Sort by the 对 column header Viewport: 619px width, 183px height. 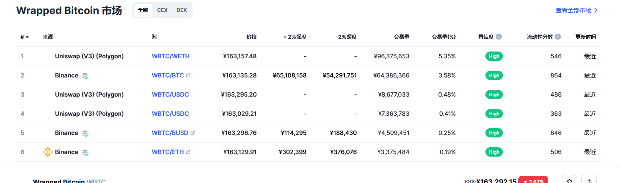pos(154,37)
